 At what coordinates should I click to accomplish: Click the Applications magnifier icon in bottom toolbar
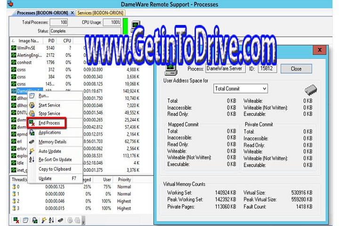[34, 220]
